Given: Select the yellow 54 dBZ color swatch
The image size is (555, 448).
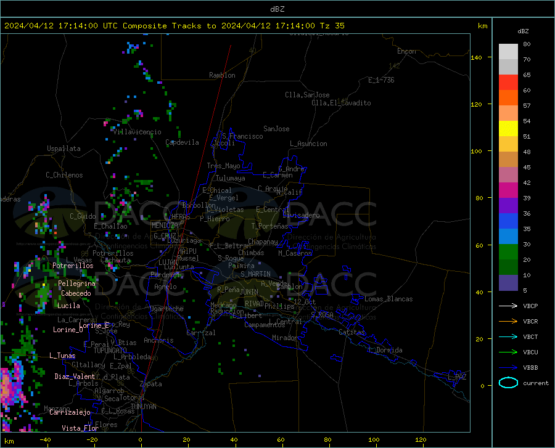Looking at the screenshot, I should click(508, 128).
